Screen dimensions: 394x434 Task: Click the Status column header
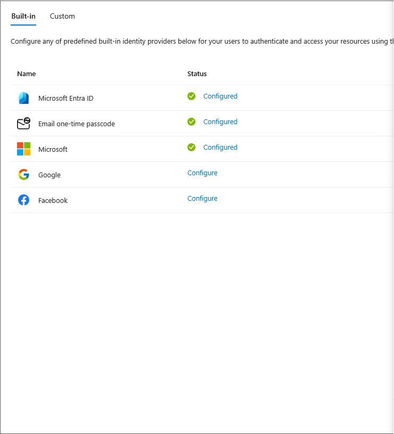197,73
